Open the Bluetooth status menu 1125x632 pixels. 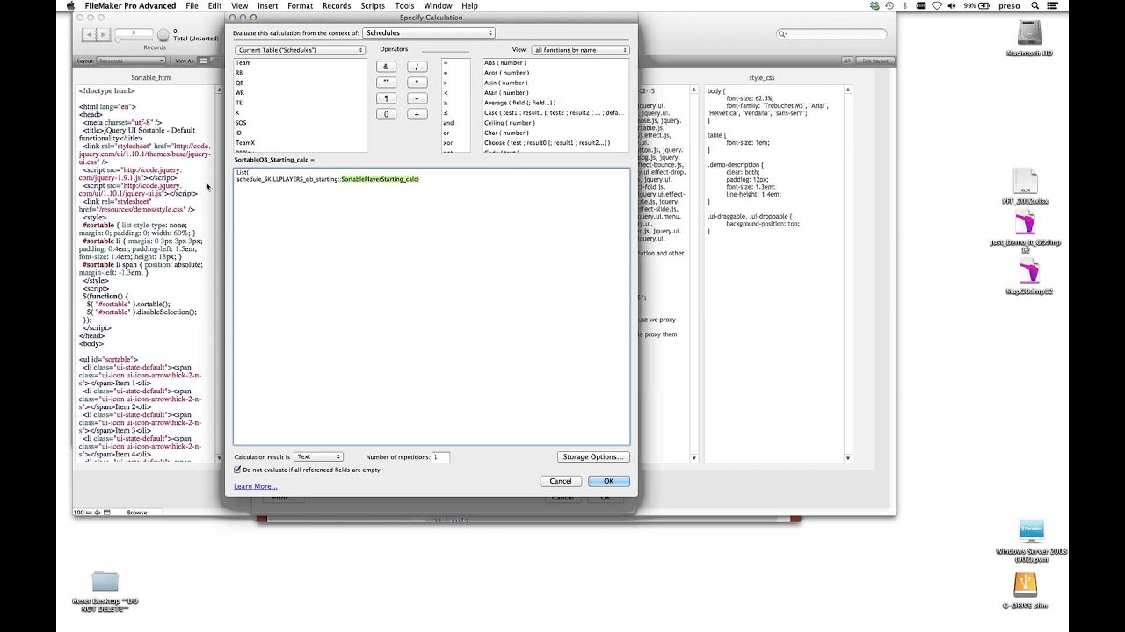tap(906, 5)
